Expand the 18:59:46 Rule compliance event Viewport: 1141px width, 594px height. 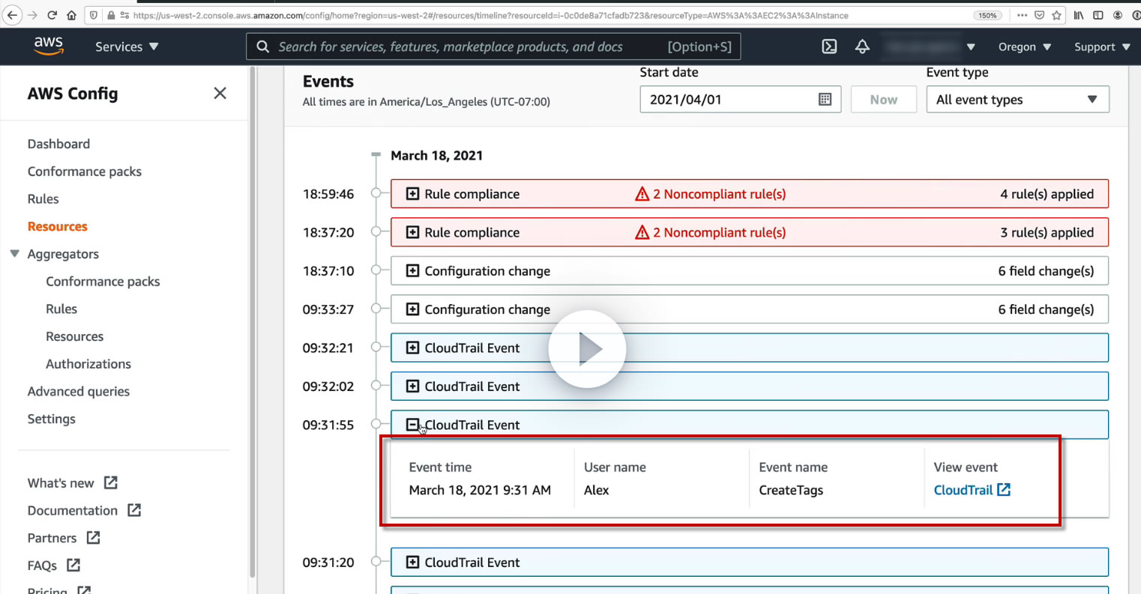[412, 194]
